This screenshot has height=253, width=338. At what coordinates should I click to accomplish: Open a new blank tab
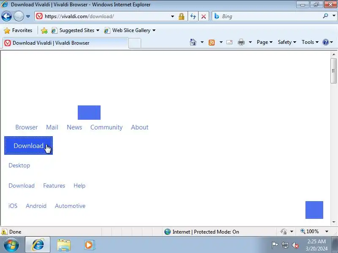(135, 43)
